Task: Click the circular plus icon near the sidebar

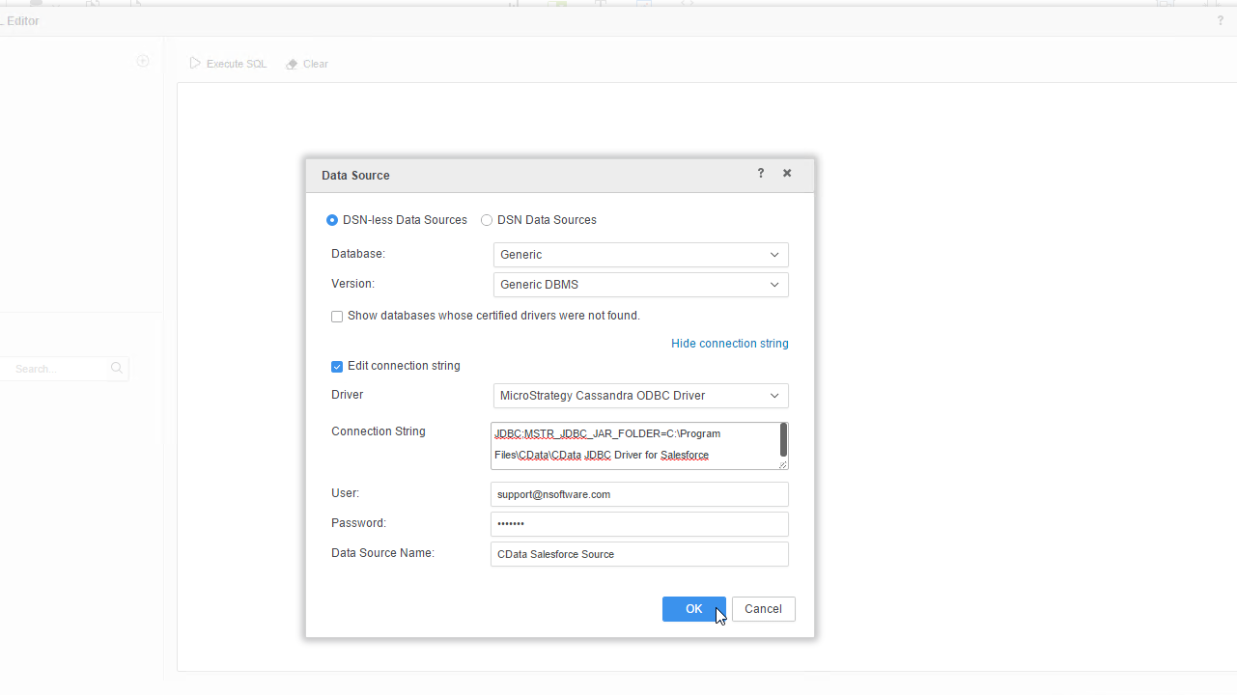Action: [x=143, y=61]
